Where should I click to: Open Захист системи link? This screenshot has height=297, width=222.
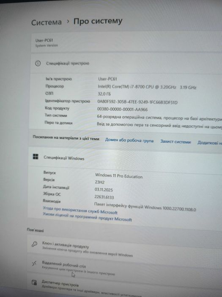[x=175, y=142]
